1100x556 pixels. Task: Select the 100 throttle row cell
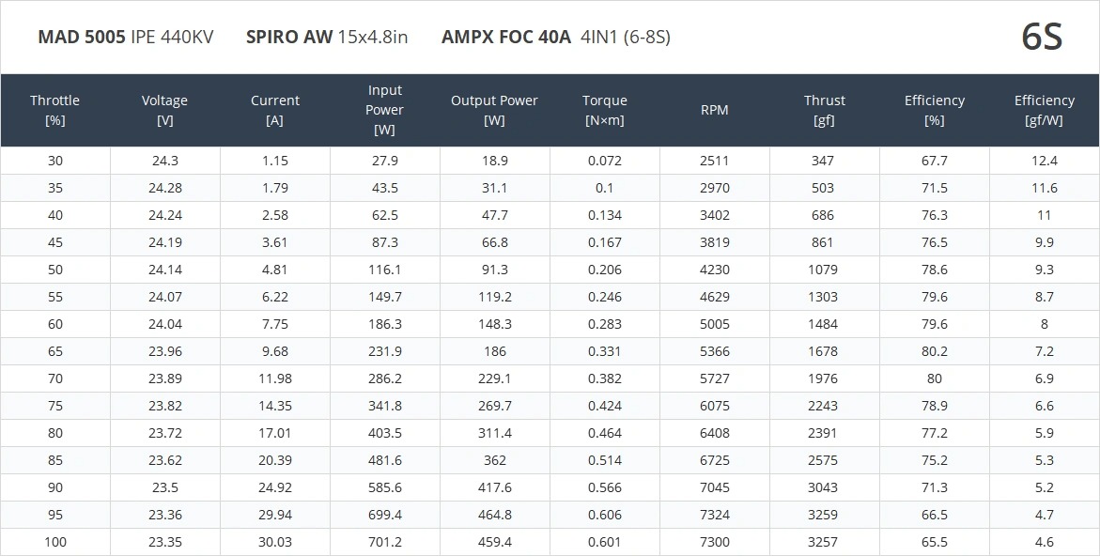(55, 542)
